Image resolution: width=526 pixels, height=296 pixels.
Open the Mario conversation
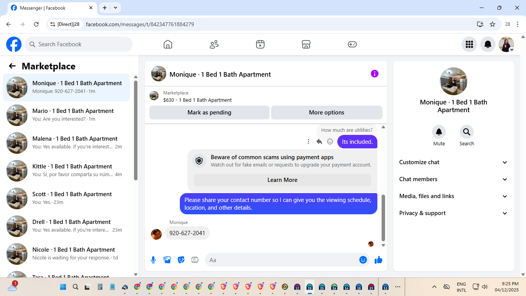coord(67,115)
